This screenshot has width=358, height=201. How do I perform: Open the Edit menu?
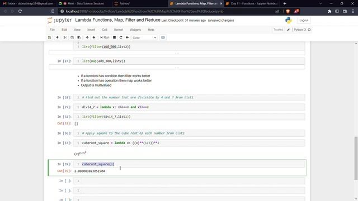tap(64, 30)
